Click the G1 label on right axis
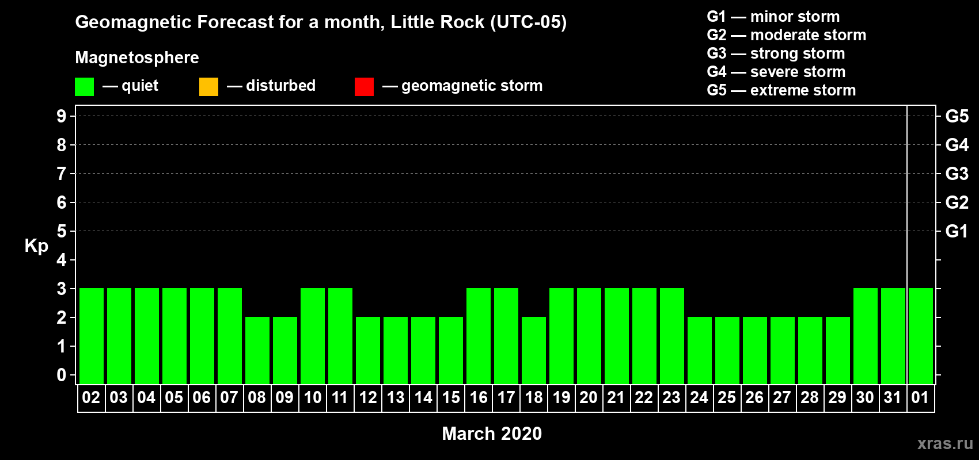Image resolution: width=979 pixels, height=460 pixels. pos(957,231)
